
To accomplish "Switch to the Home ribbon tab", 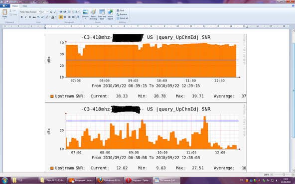I will coord(15,6).
